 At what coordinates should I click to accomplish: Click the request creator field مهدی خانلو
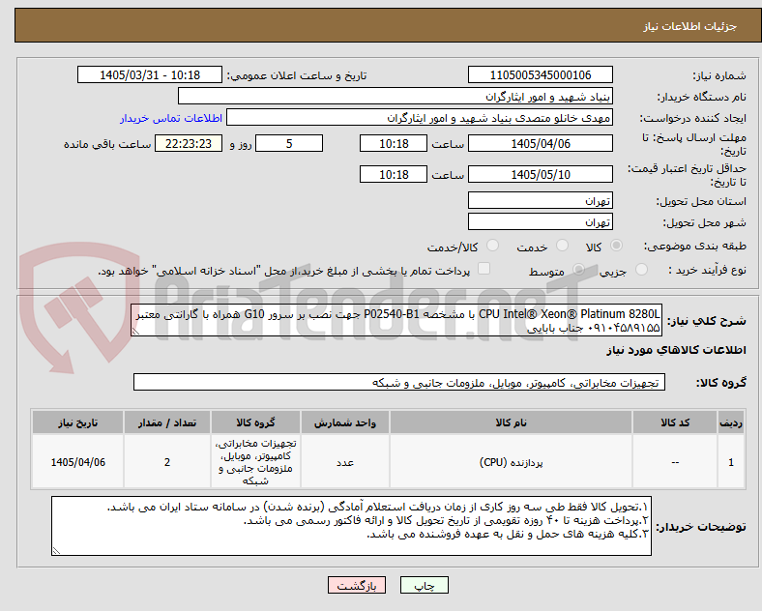[x=420, y=118]
